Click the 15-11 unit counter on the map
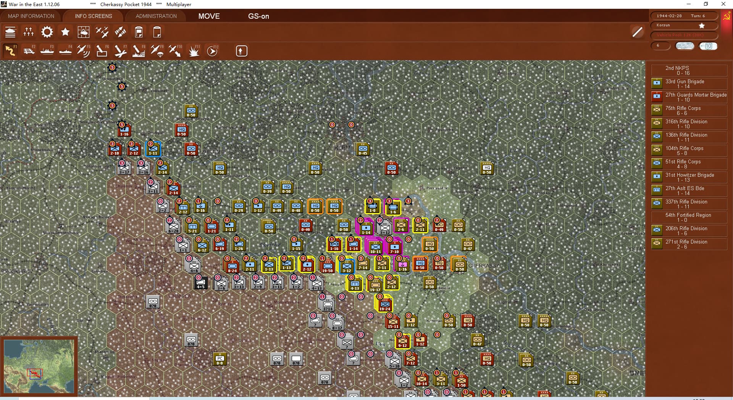The height and width of the screenshot is (400, 733). pos(393,322)
